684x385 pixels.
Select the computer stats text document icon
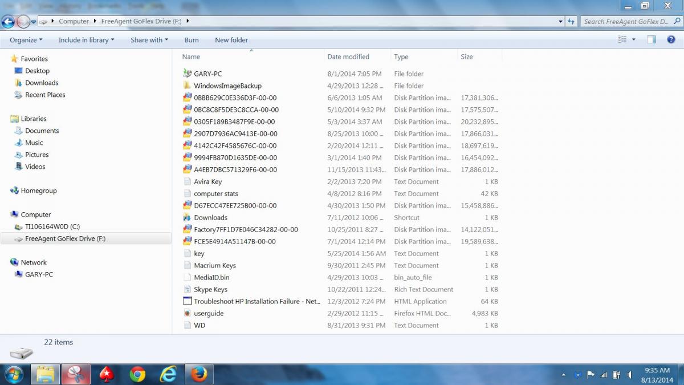[187, 193]
